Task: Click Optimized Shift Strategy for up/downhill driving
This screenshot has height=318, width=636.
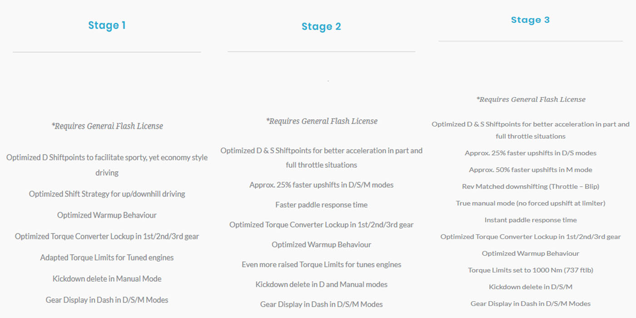Action: (107, 194)
